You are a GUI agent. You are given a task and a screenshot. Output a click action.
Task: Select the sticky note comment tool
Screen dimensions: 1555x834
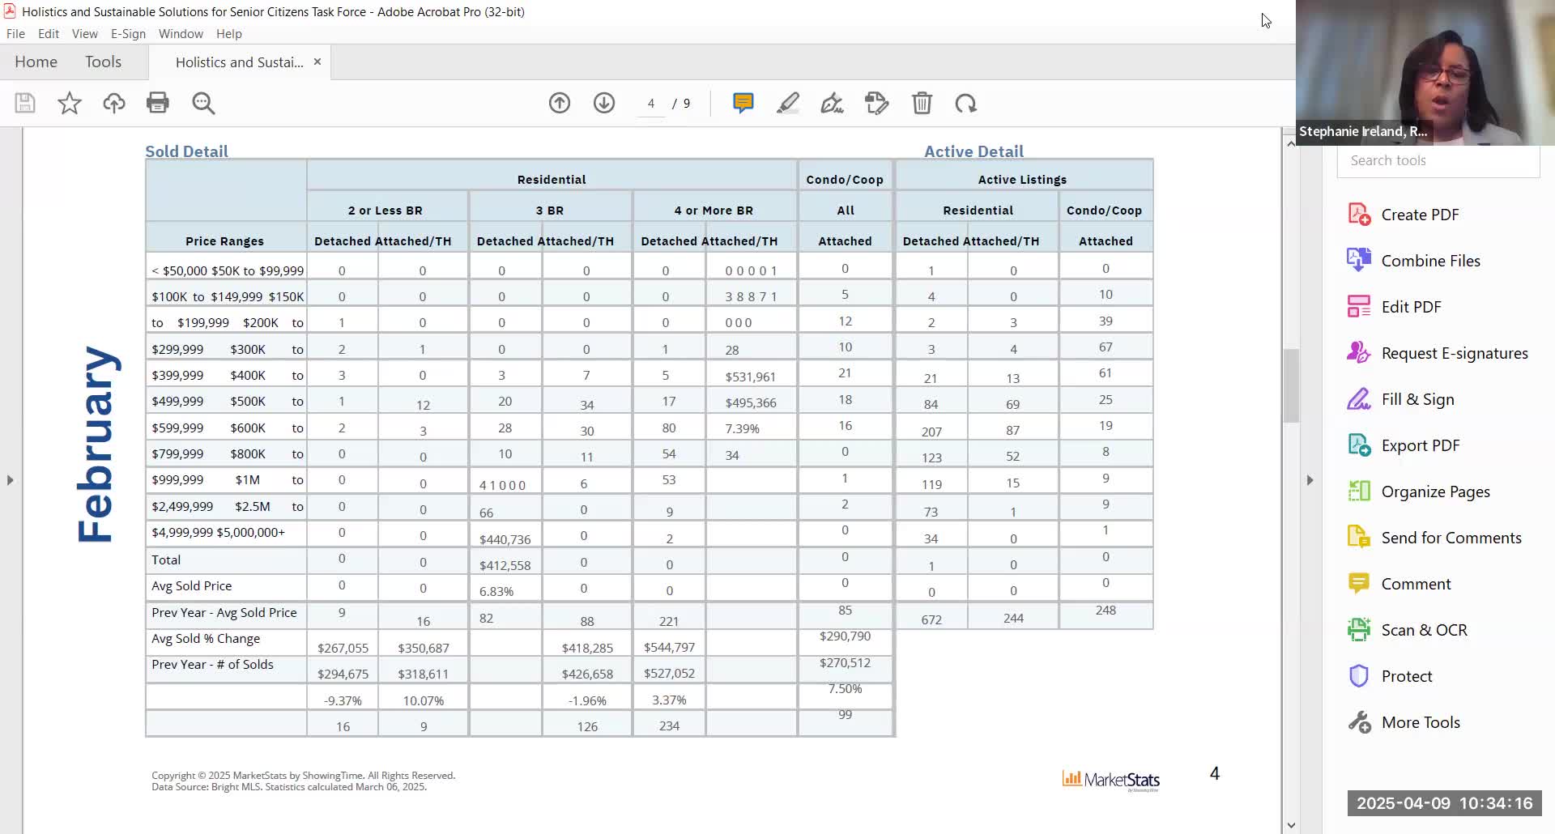pos(743,103)
